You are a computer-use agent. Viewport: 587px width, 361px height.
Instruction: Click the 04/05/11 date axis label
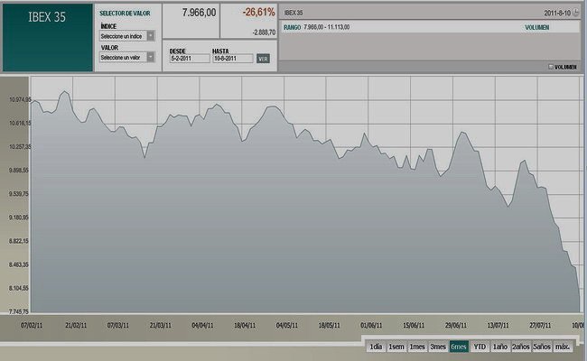tap(287, 325)
